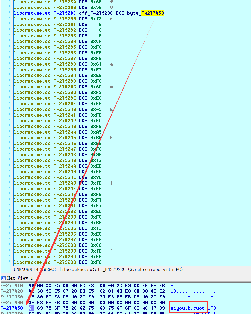The height and width of the screenshot is (314, 251).
Task: Click the 'aiyou,bucuoo' ASCII text in hex view
Action: [x=187, y=308]
